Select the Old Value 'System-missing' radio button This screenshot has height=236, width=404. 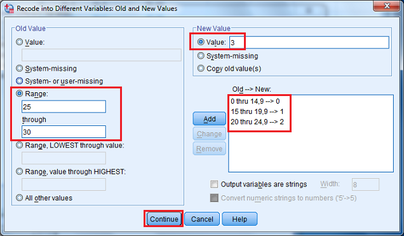pos(19,68)
